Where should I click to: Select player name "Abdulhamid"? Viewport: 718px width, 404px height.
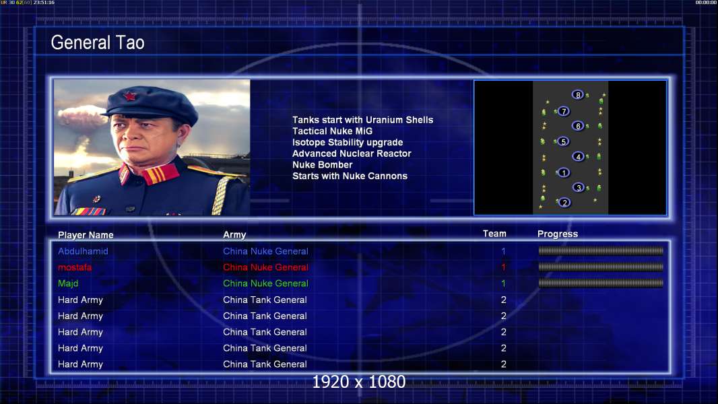tap(83, 251)
